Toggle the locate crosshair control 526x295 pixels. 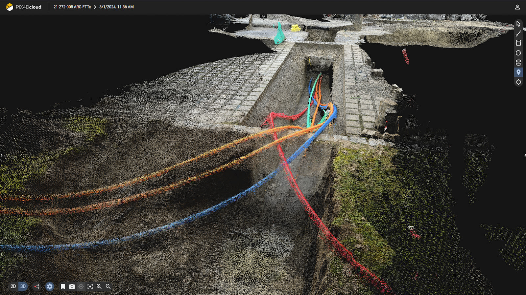[x=81, y=286]
